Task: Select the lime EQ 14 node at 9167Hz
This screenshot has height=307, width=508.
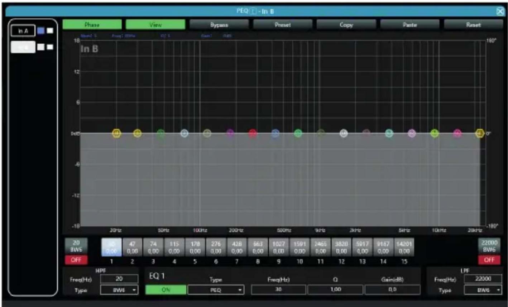Action: (435, 133)
